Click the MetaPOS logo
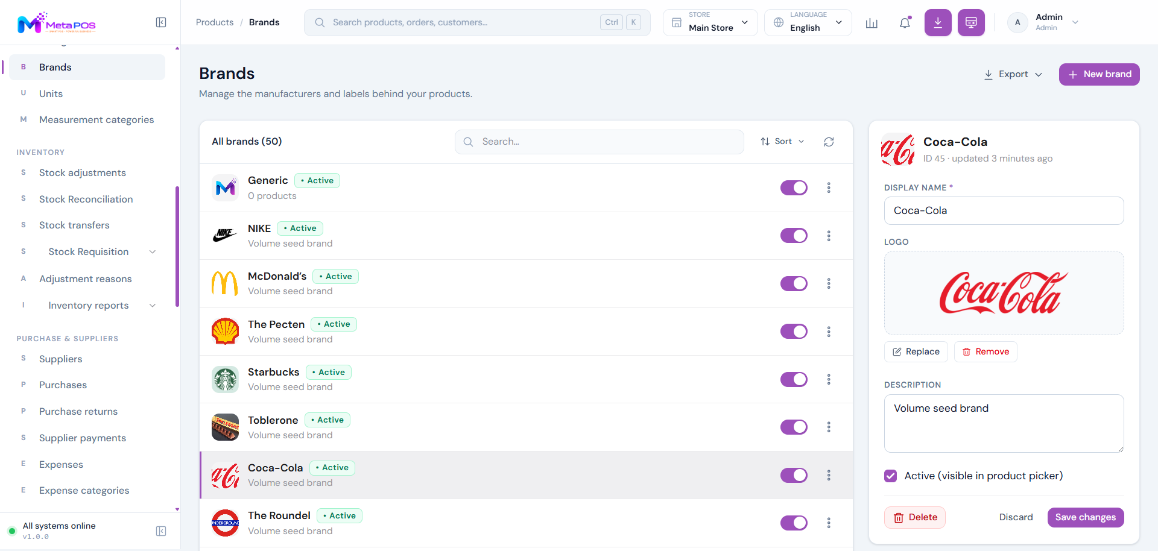 (57, 23)
